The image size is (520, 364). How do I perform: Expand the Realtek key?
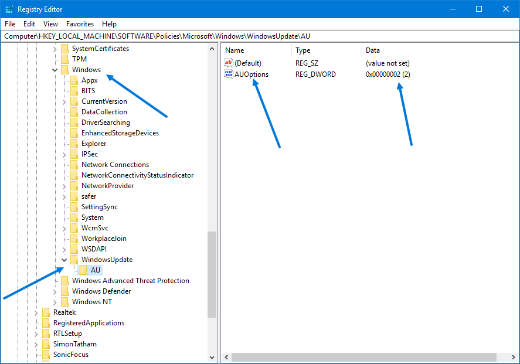(36, 313)
